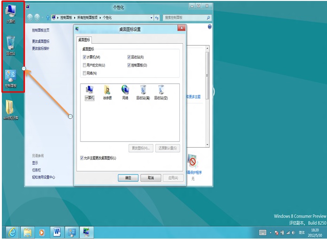The width and height of the screenshot is (327, 239).
Task: Click the Action Center flag tray icon
Action: (277, 232)
